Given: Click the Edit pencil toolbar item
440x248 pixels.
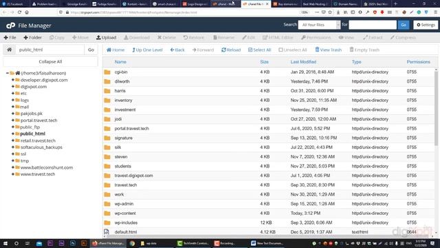Looking at the screenshot, I should point(249,37).
